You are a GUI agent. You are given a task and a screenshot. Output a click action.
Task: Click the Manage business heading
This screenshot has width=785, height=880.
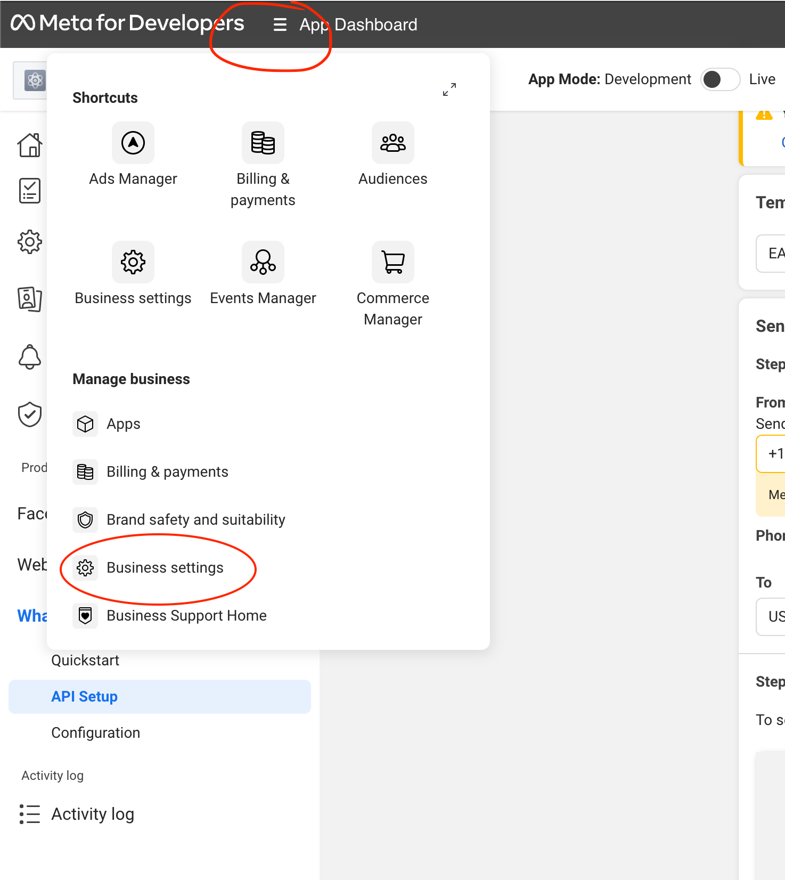[131, 379]
